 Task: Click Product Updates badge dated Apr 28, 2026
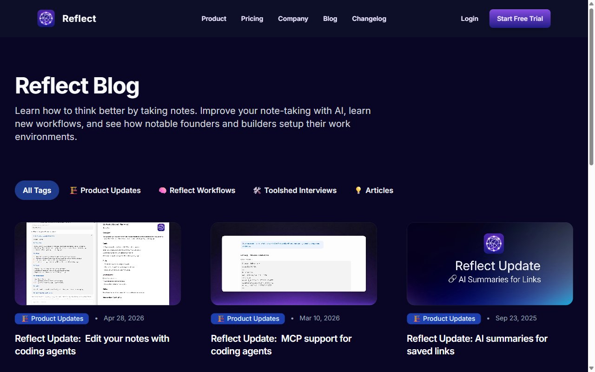point(52,319)
